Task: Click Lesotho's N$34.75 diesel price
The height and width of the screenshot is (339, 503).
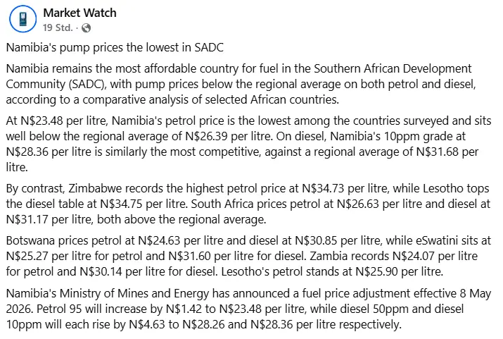Action: (121, 204)
